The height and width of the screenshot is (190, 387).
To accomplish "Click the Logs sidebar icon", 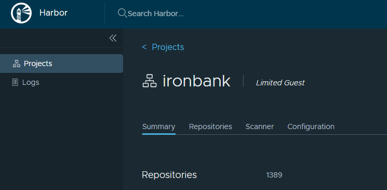I will pos(15,82).
